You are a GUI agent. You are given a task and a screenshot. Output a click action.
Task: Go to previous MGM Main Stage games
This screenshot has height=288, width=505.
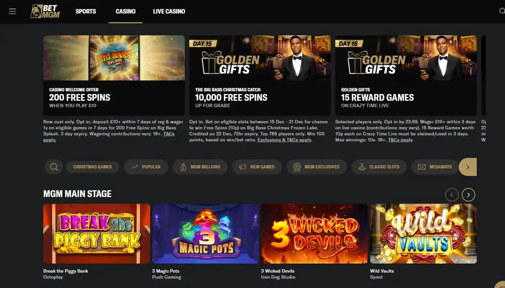tap(452, 195)
